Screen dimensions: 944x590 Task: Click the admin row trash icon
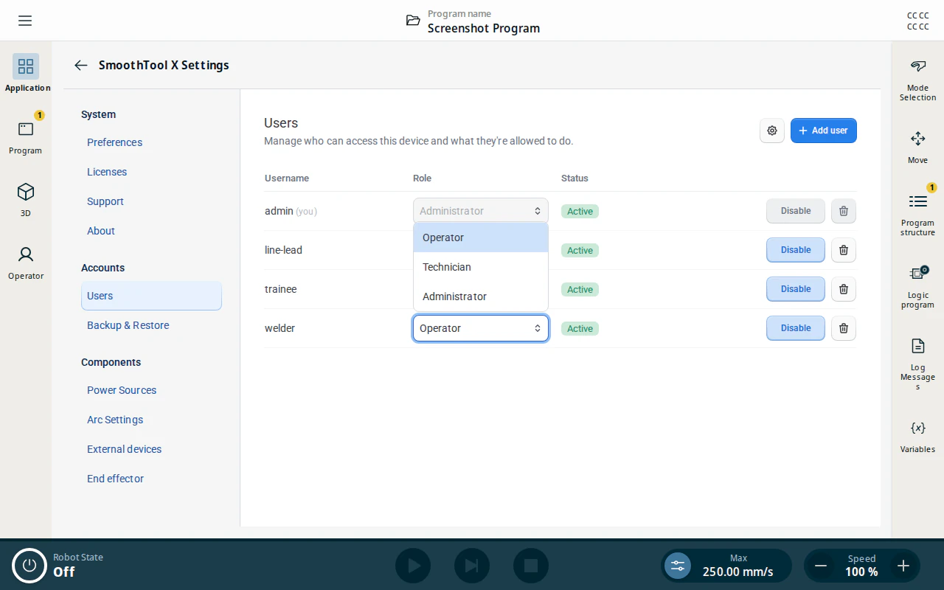(x=844, y=211)
